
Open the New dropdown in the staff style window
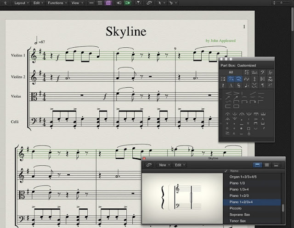tap(163, 165)
